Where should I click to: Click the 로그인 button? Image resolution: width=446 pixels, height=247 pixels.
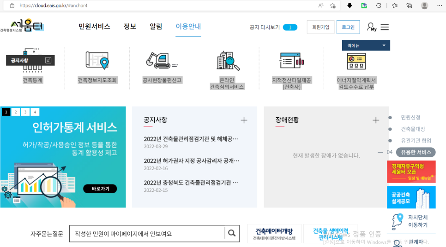coord(348,27)
